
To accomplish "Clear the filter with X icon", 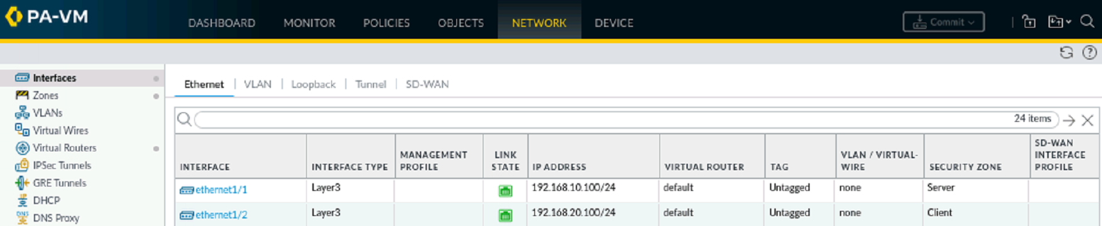I will tap(1088, 120).
